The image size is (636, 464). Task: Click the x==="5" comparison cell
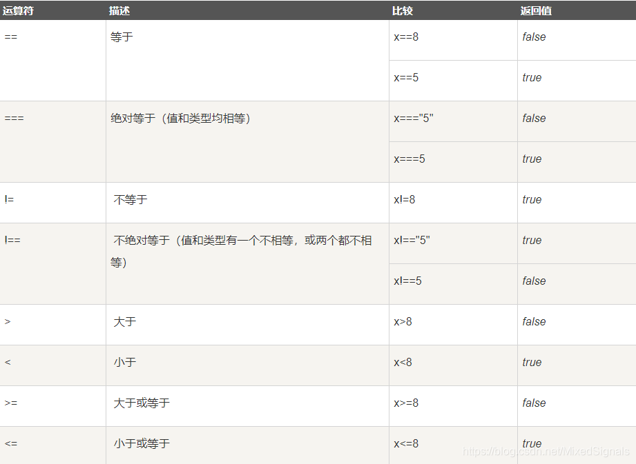tap(453, 121)
